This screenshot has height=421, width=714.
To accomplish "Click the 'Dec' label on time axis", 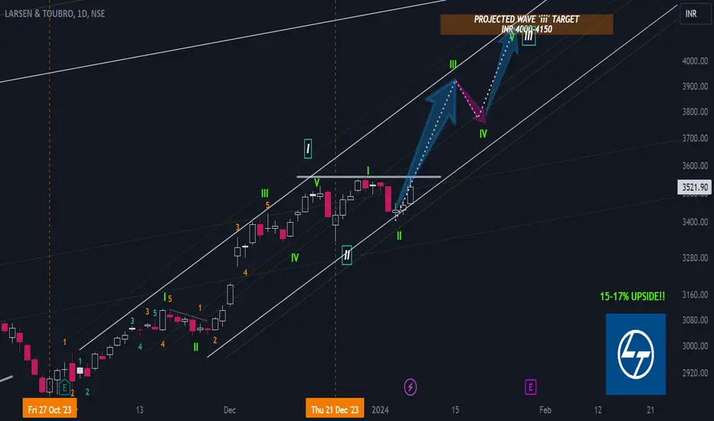I will click(x=230, y=410).
